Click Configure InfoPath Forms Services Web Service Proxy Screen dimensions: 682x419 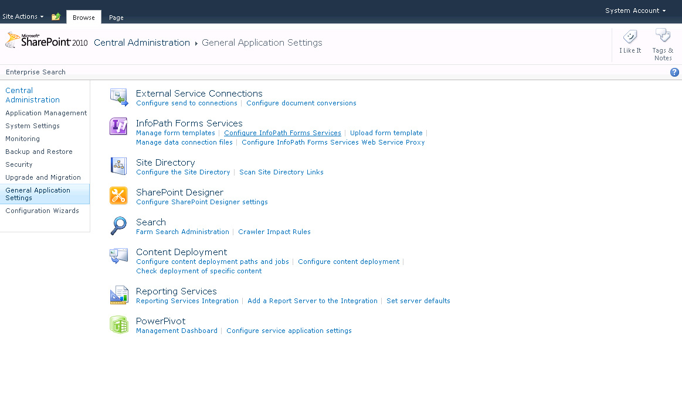pos(333,142)
